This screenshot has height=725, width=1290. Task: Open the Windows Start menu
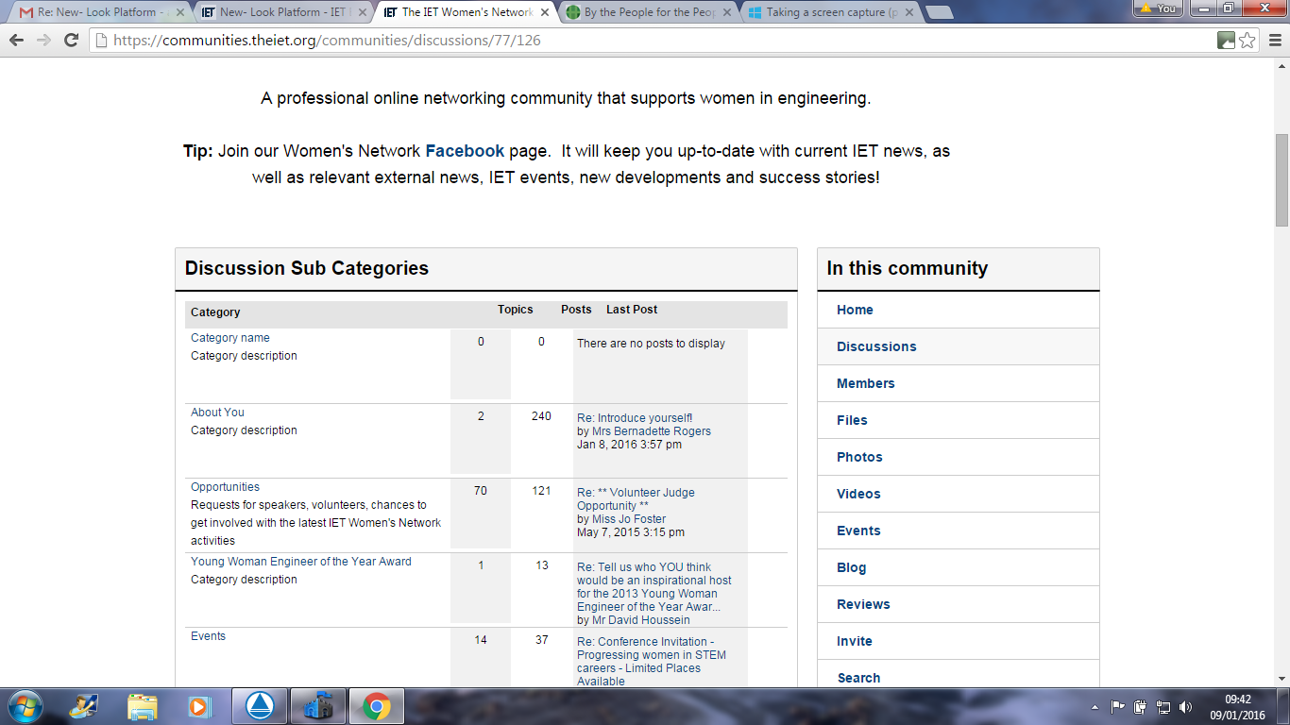click(x=24, y=706)
